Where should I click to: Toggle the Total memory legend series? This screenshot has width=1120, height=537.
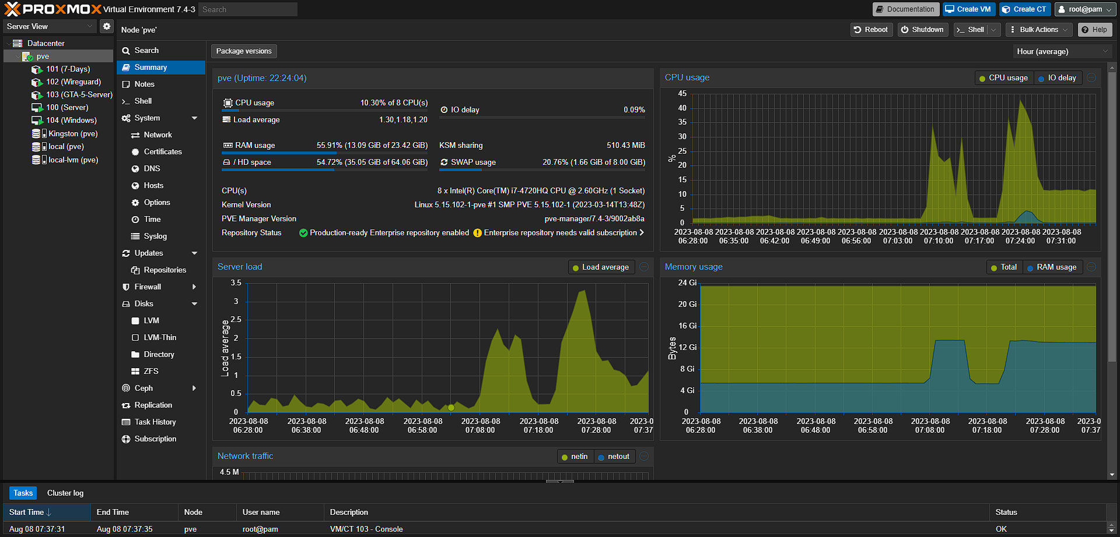click(x=1003, y=267)
